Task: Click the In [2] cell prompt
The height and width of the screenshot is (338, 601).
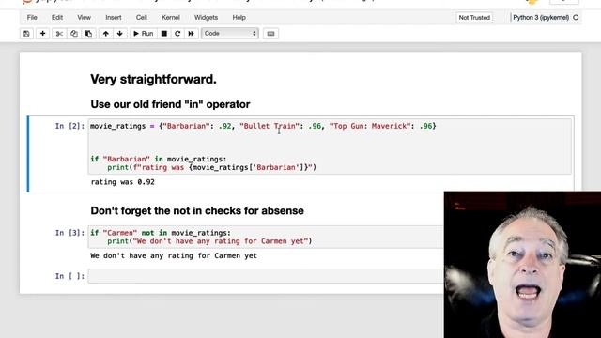Action: [69, 126]
